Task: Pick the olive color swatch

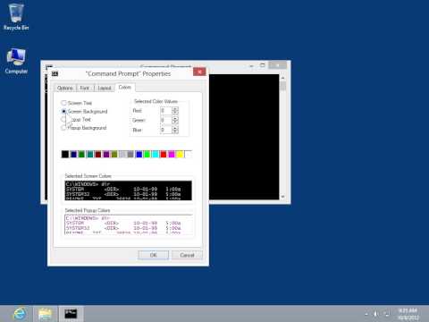Action: point(114,154)
